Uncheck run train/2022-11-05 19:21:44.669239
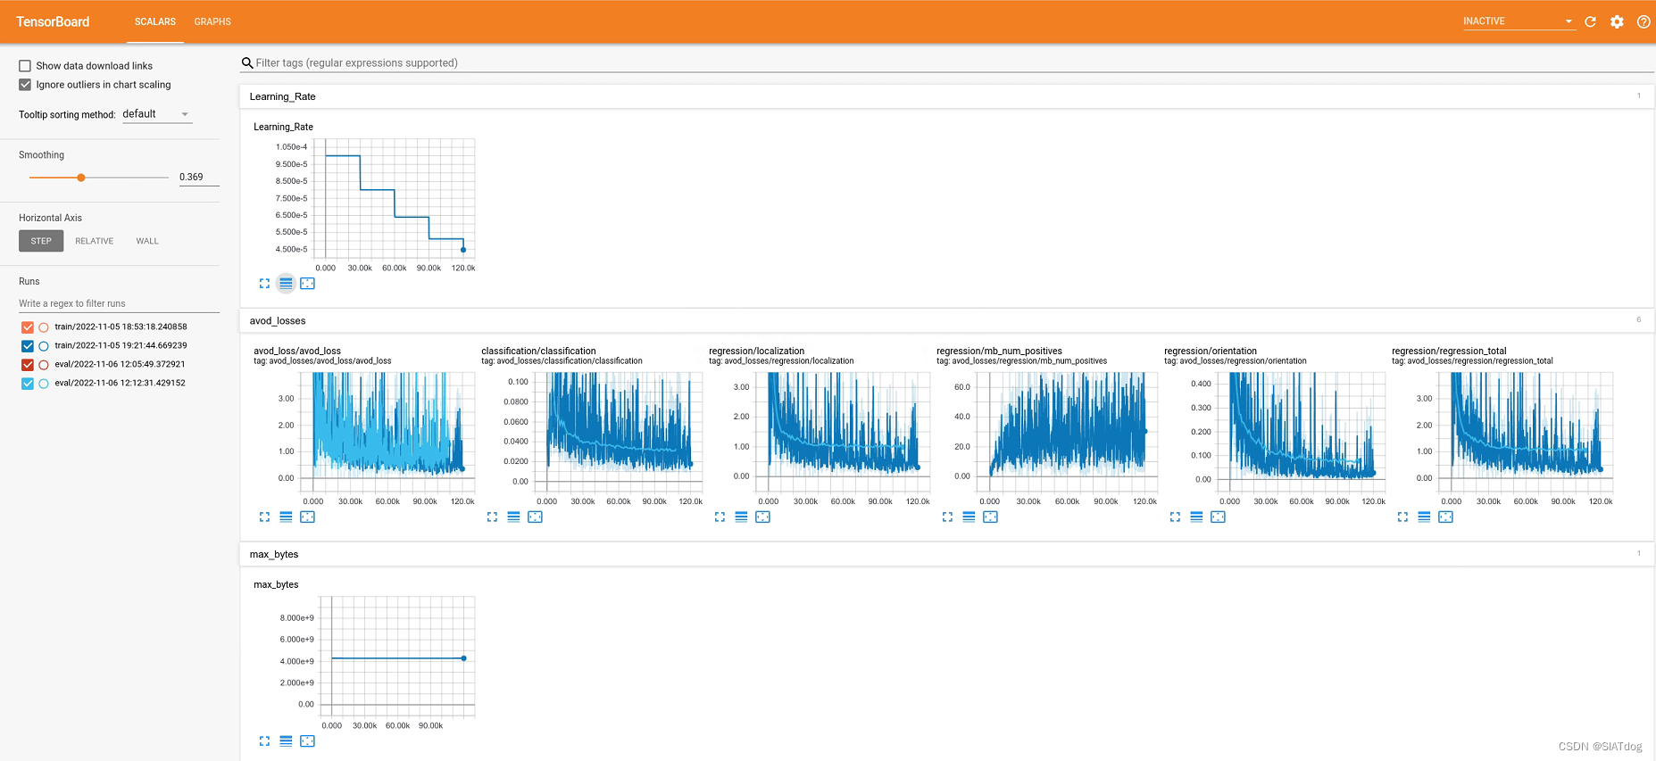 point(28,346)
